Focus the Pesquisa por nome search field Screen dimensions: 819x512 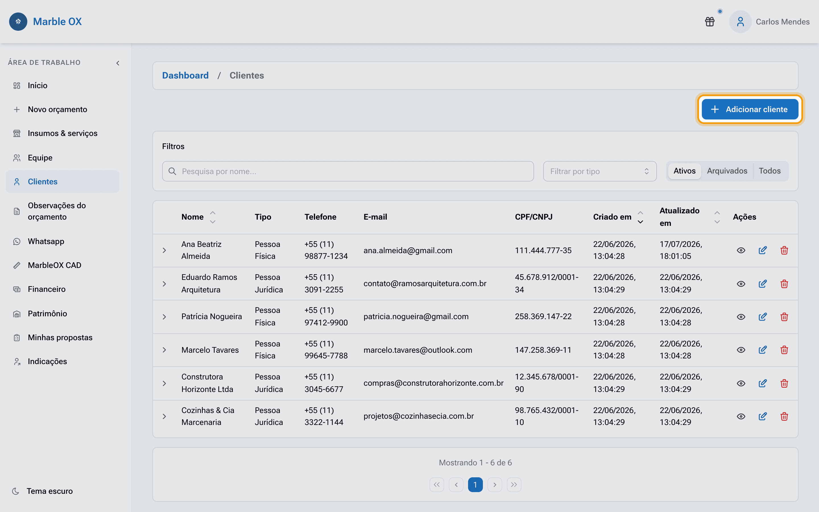348,171
